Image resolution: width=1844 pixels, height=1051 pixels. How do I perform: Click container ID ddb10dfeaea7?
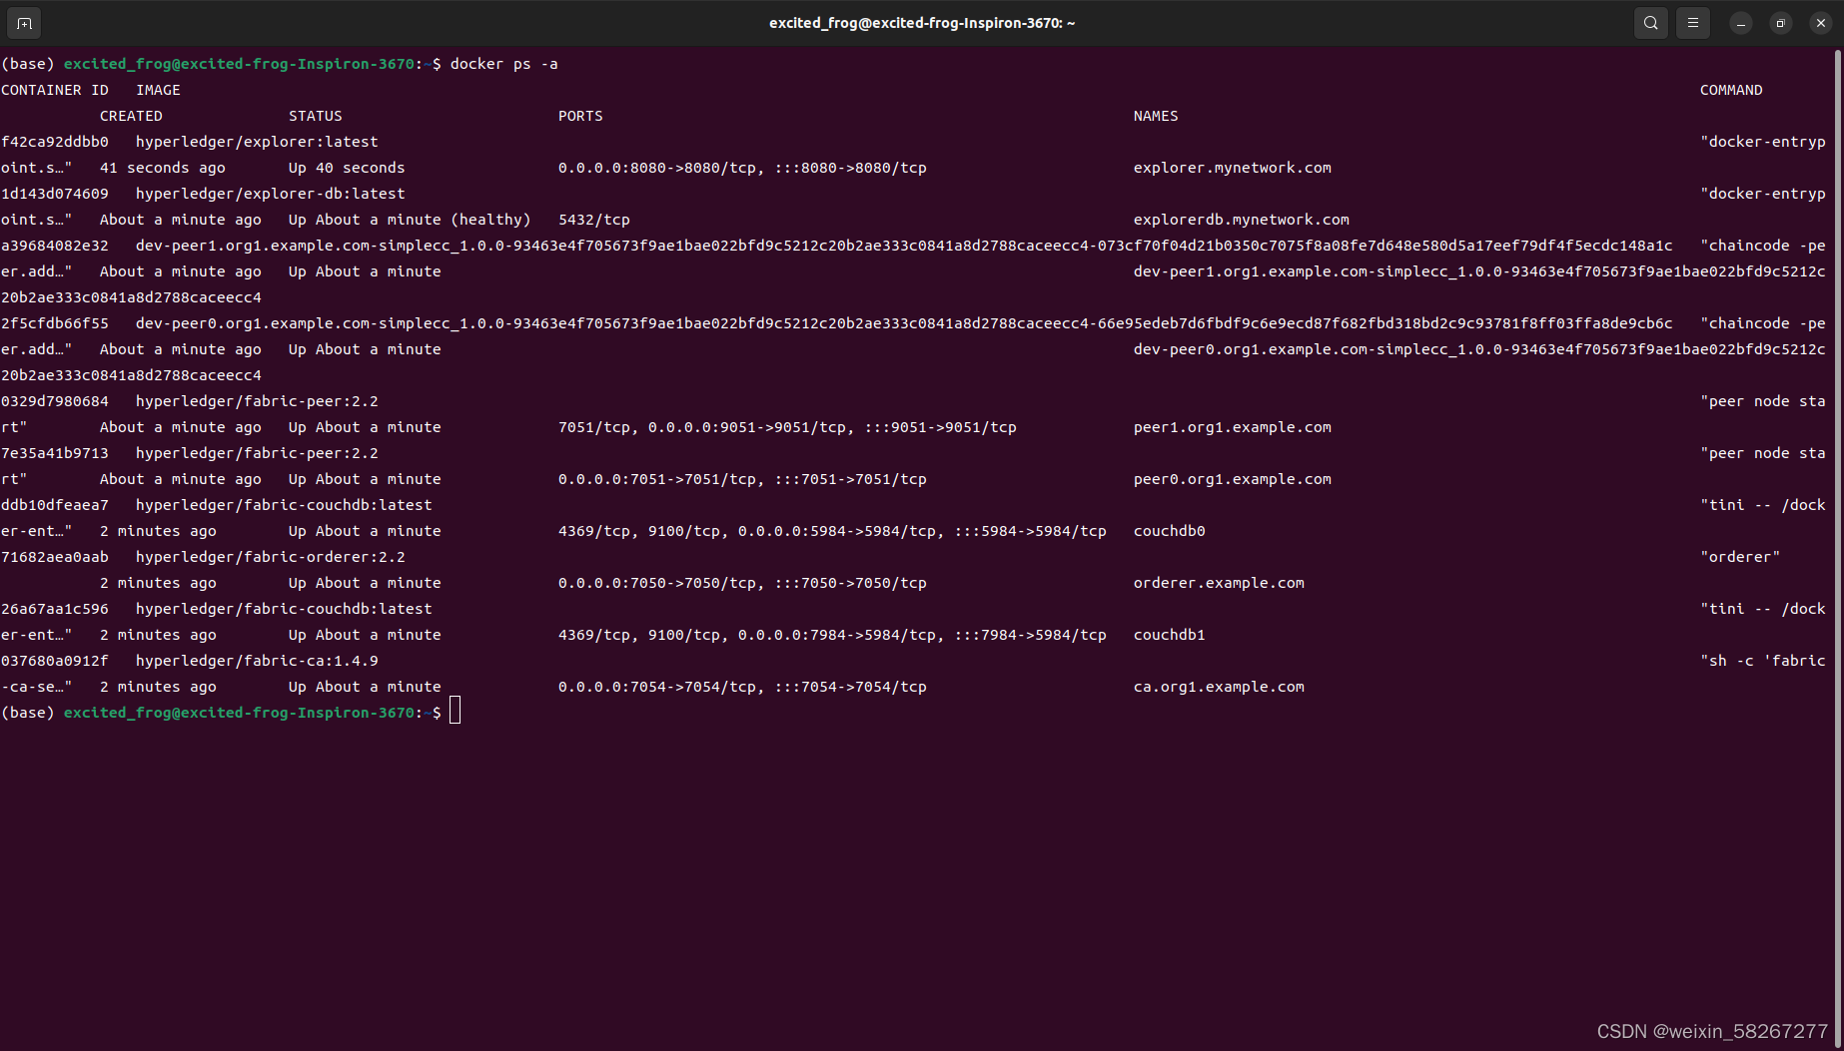click(55, 505)
